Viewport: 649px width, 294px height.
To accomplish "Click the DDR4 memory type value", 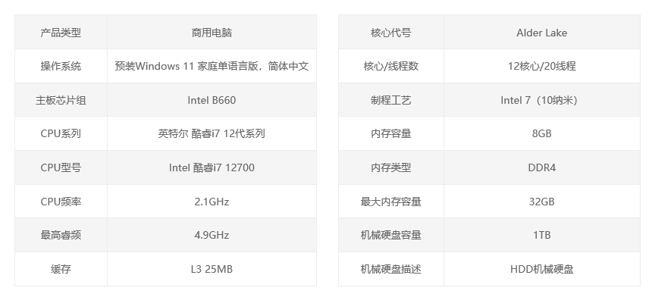I will (542, 167).
